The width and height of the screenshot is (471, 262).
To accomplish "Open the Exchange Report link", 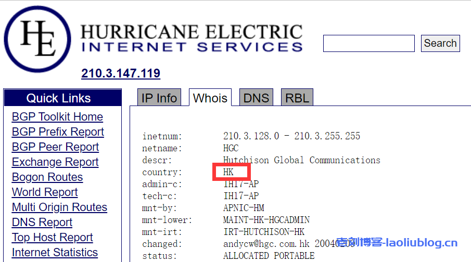I will 55,162.
